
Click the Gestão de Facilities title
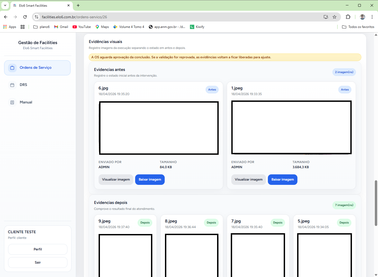pyautogui.click(x=38, y=43)
